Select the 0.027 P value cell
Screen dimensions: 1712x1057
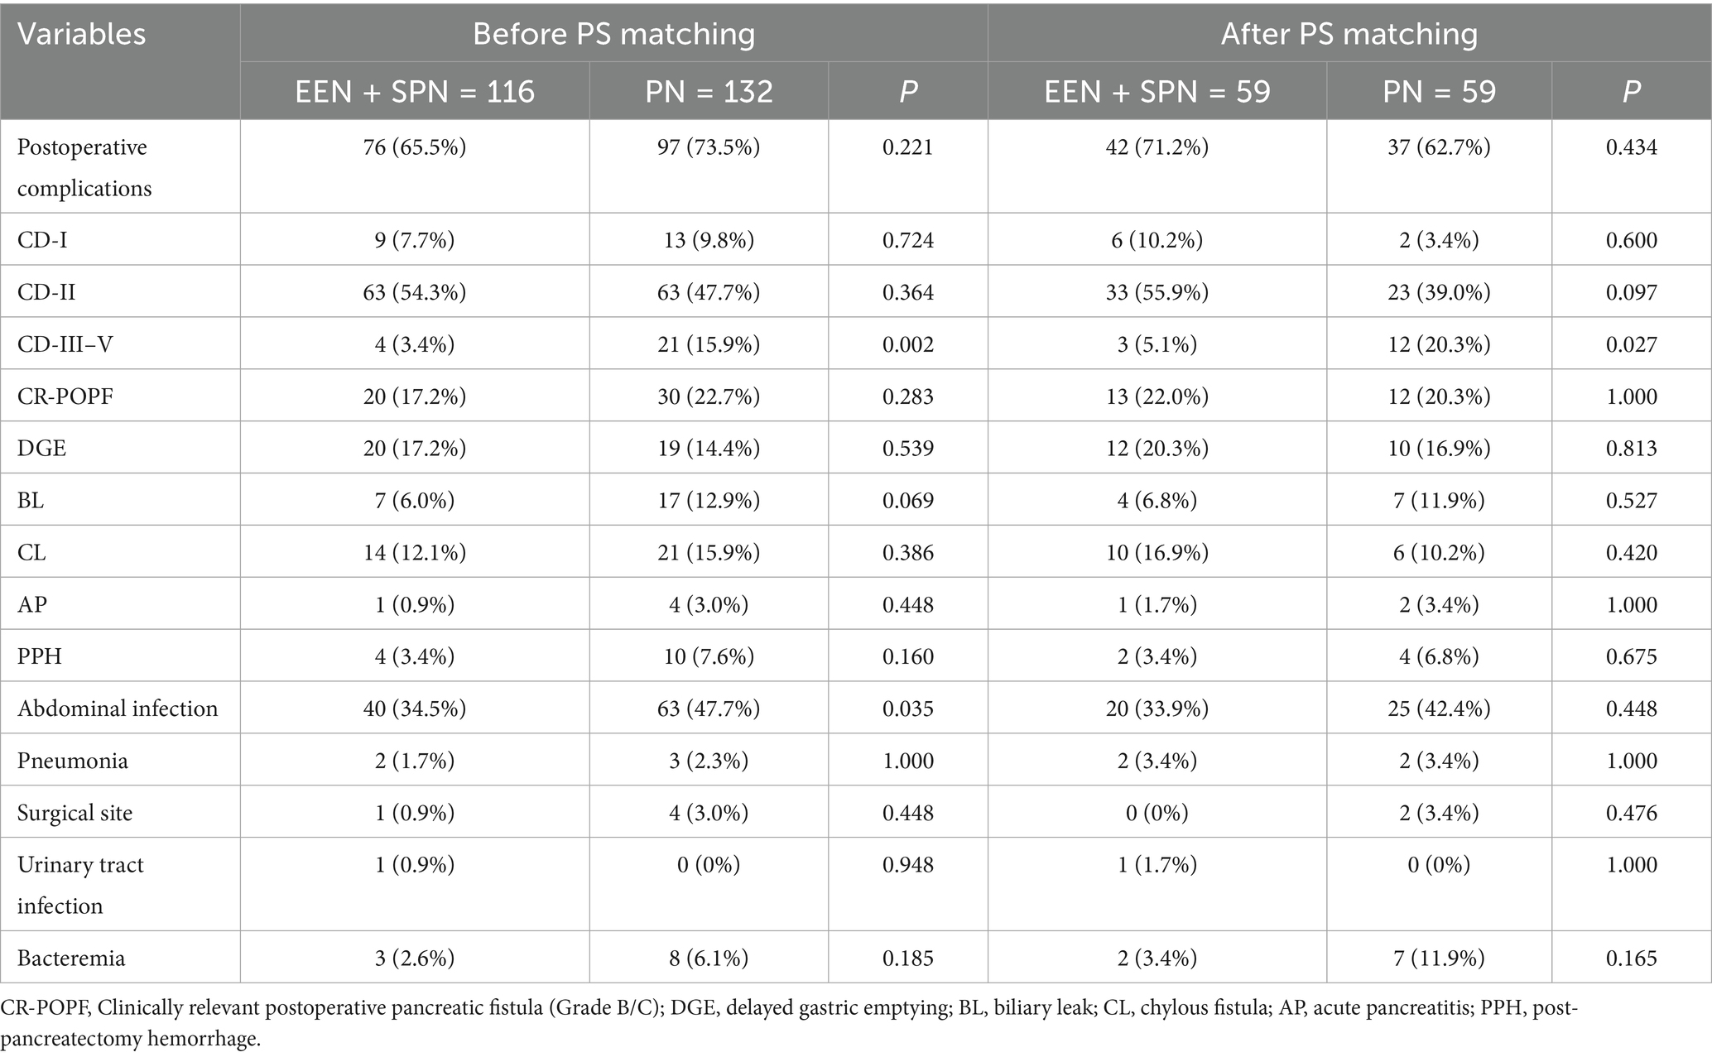1632,344
